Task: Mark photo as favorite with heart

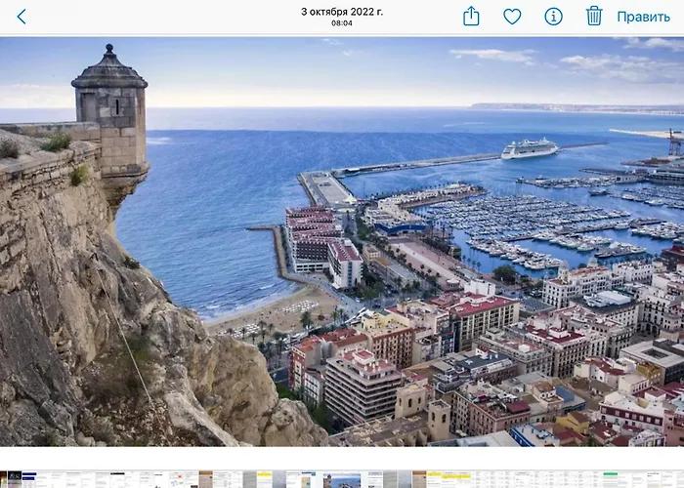Action: 512,17
